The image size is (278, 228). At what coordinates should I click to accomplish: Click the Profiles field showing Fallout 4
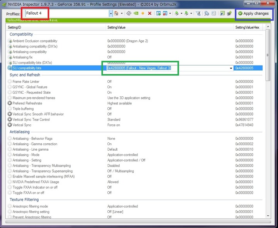pos(67,13)
